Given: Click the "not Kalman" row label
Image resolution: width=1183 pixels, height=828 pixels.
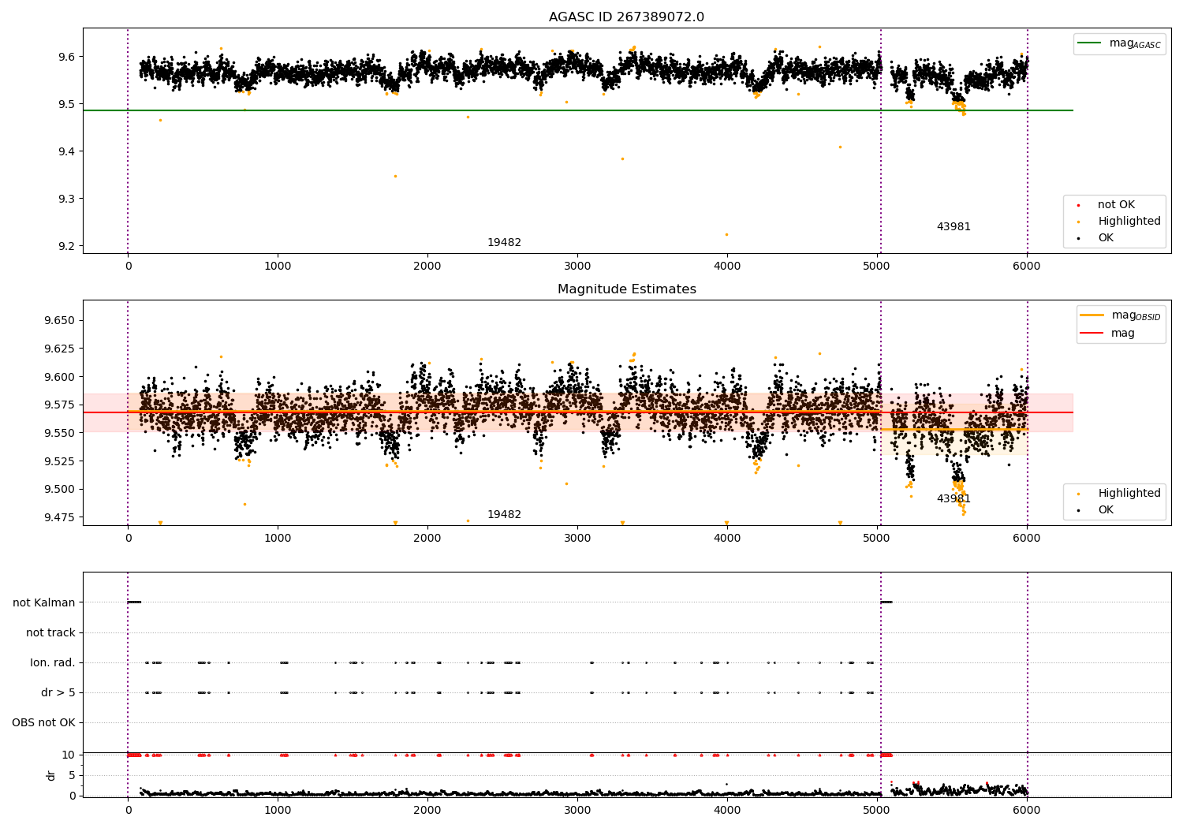Looking at the screenshot, I should click(44, 602).
